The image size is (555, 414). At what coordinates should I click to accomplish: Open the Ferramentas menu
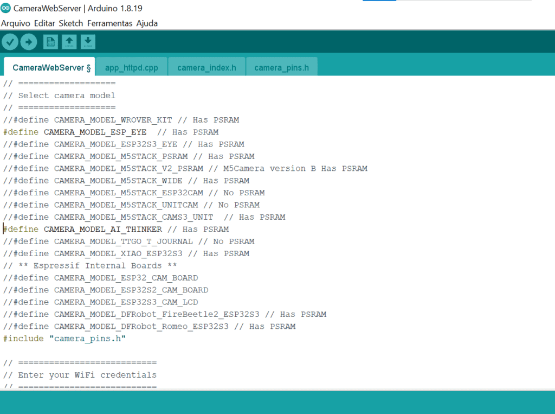109,23
